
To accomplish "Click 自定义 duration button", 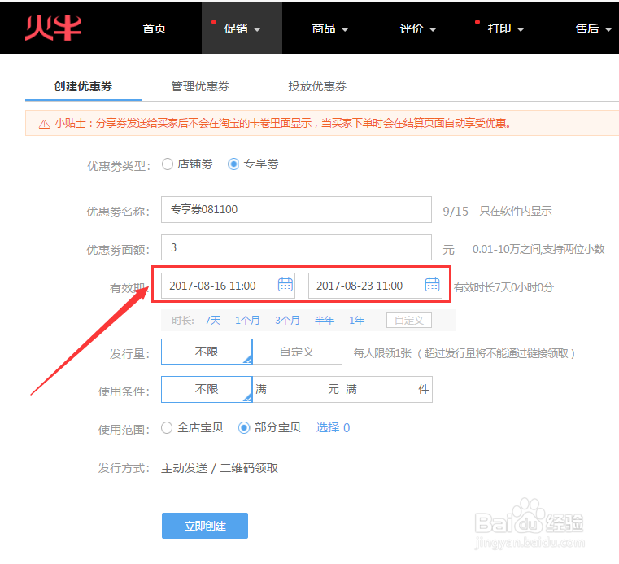I will coord(409,320).
